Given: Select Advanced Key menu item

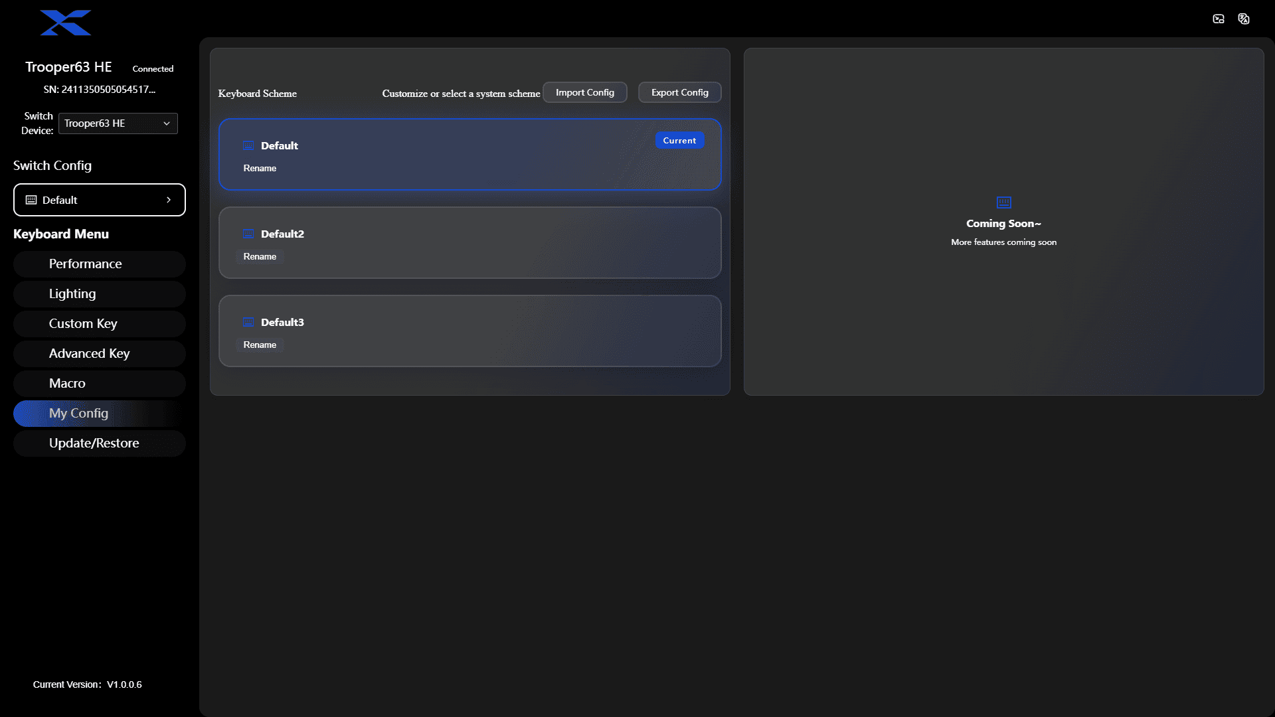Looking at the screenshot, I should tap(100, 354).
